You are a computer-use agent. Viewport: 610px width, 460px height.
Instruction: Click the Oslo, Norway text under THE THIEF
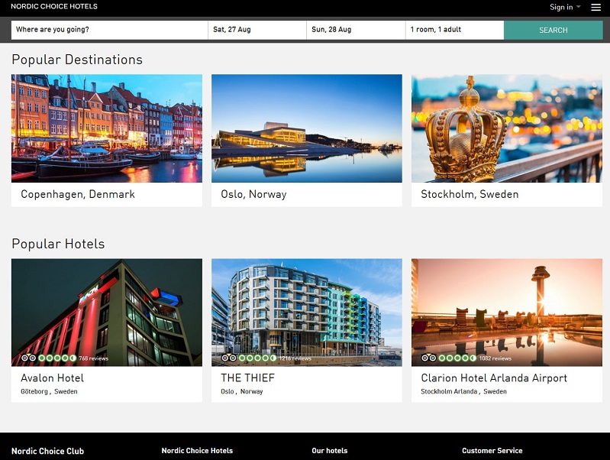242,391
